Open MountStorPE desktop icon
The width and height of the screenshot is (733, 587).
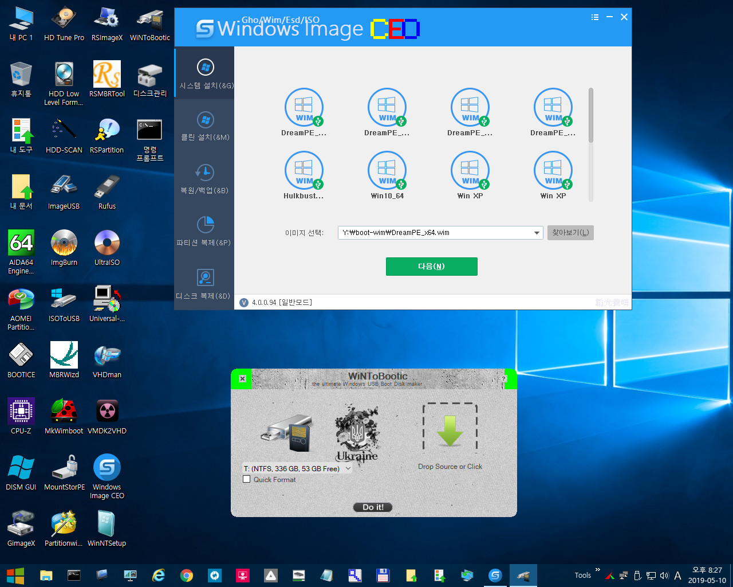click(x=64, y=473)
